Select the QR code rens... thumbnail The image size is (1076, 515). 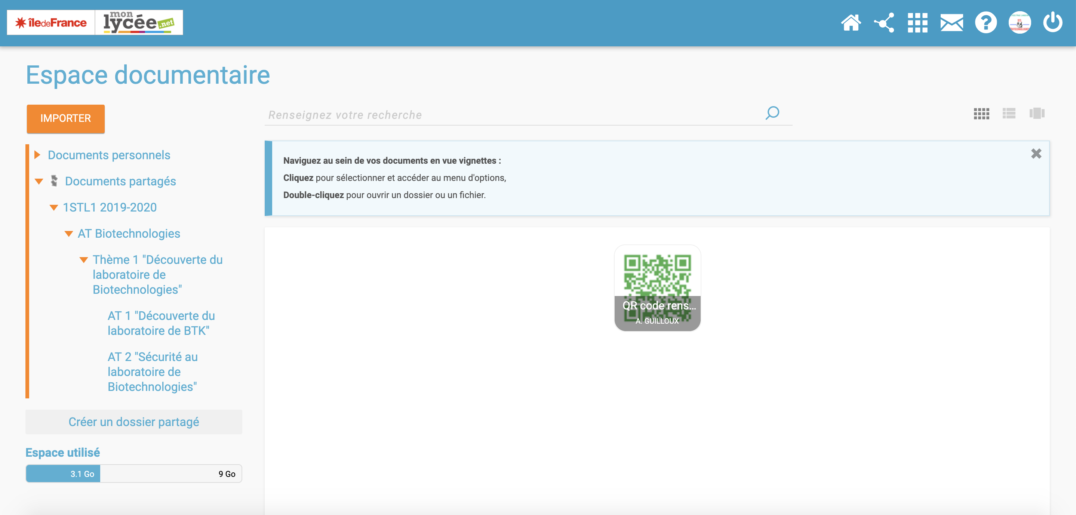click(x=657, y=288)
